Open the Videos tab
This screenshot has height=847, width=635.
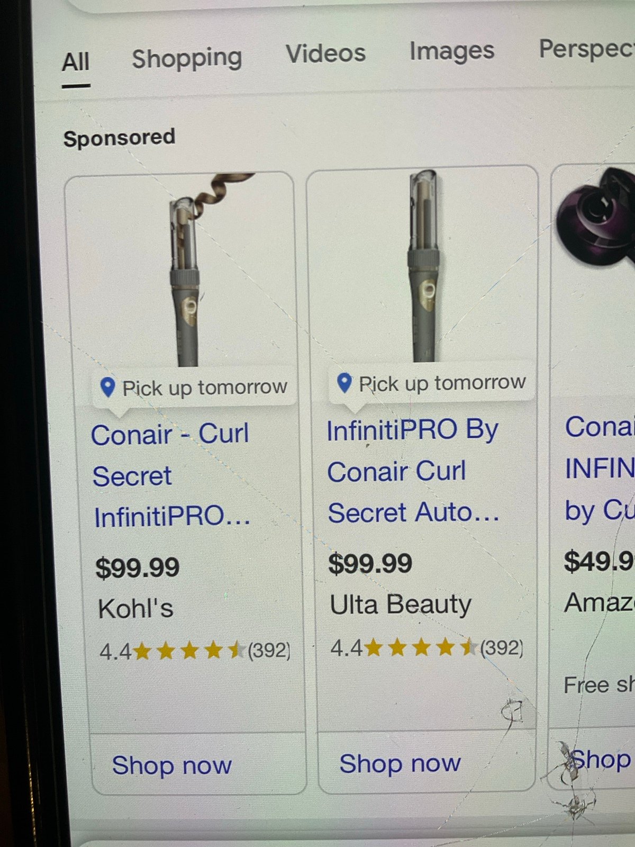tap(326, 53)
